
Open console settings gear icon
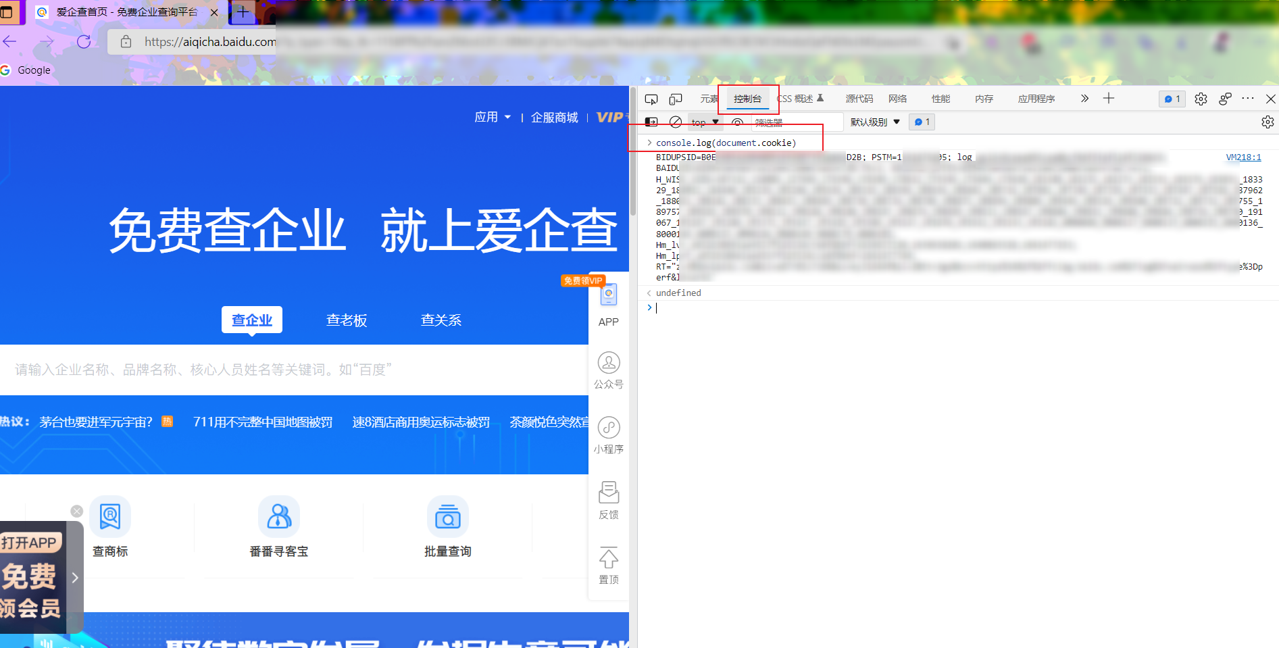pyautogui.click(x=1268, y=122)
